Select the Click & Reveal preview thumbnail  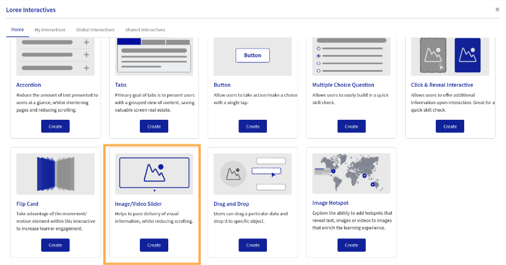pyautogui.click(x=450, y=57)
